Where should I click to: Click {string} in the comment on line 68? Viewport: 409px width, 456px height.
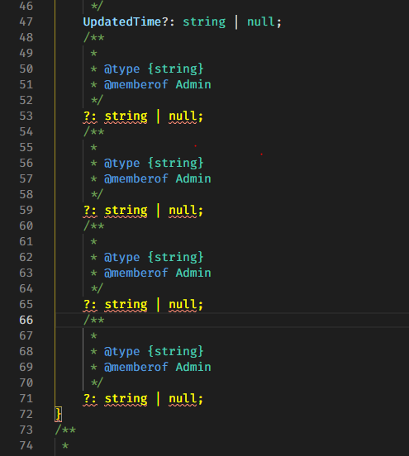(176, 352)
